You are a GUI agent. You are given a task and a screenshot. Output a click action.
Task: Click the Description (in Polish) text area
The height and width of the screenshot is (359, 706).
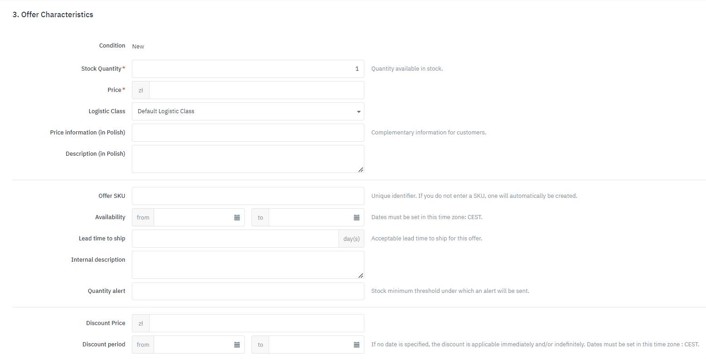point(247,158)
